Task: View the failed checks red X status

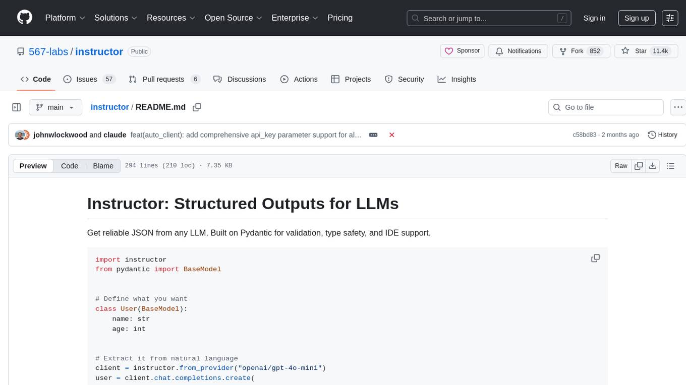Action: (391, 135)
